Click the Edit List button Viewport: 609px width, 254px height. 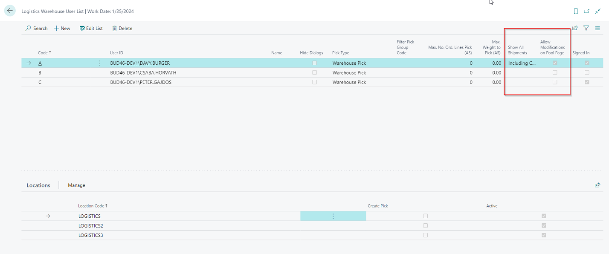point(91,29)
